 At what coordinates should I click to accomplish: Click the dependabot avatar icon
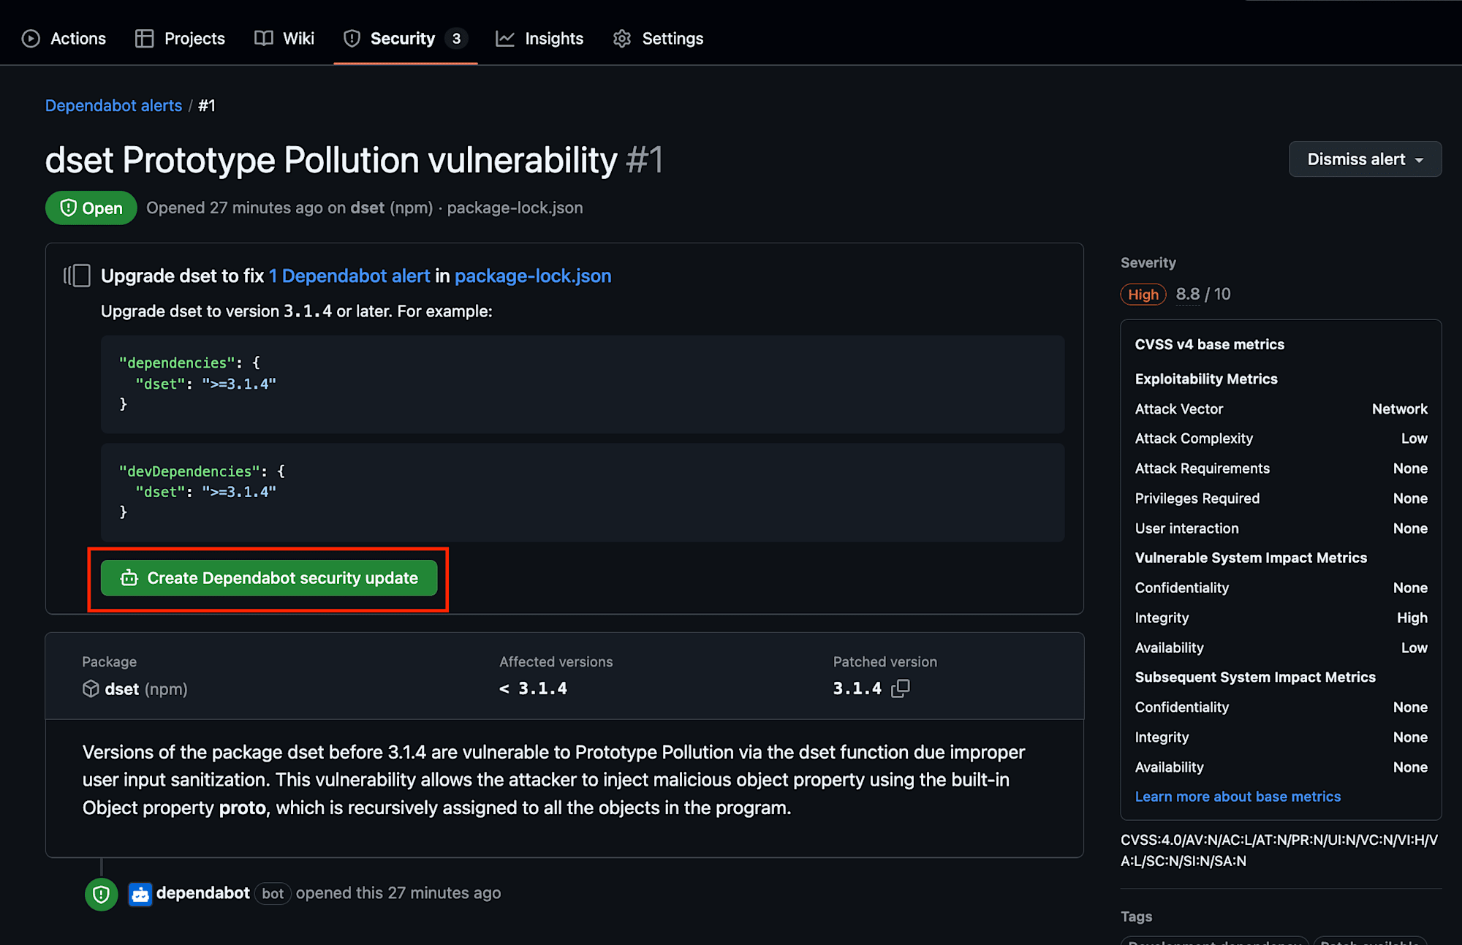pyautogui.click(x=140, y=894)
